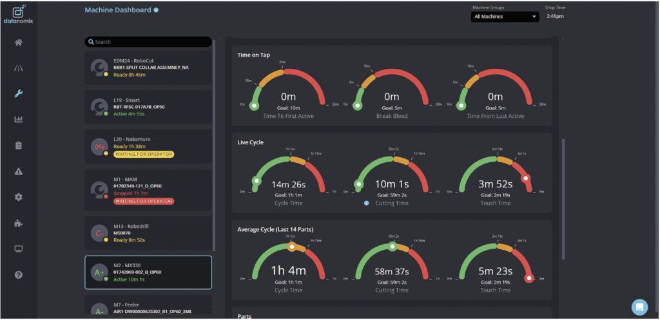The image size is (660, 320).
Task: Click the puzzle piece integrations icon
Action: click(19, 223)
